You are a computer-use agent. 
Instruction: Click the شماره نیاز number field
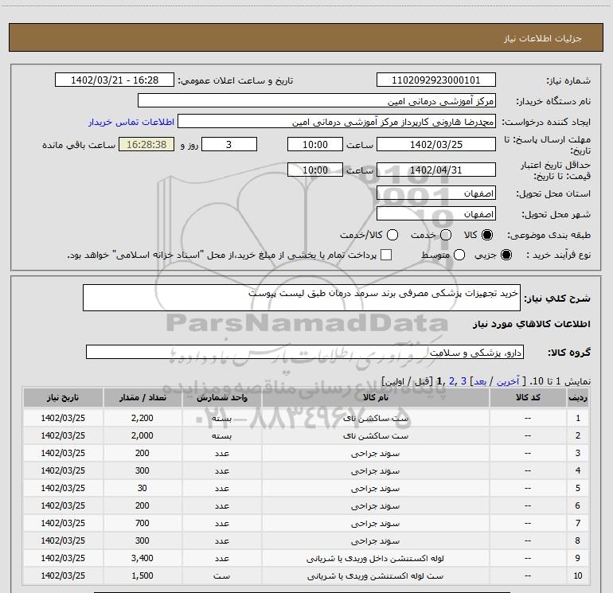[436, 80]
